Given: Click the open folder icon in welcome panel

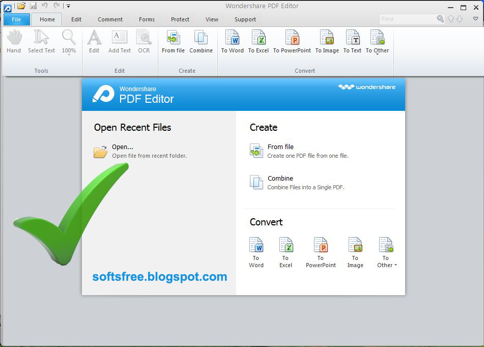Looking at the screenshot, I should tap(101, 152).
